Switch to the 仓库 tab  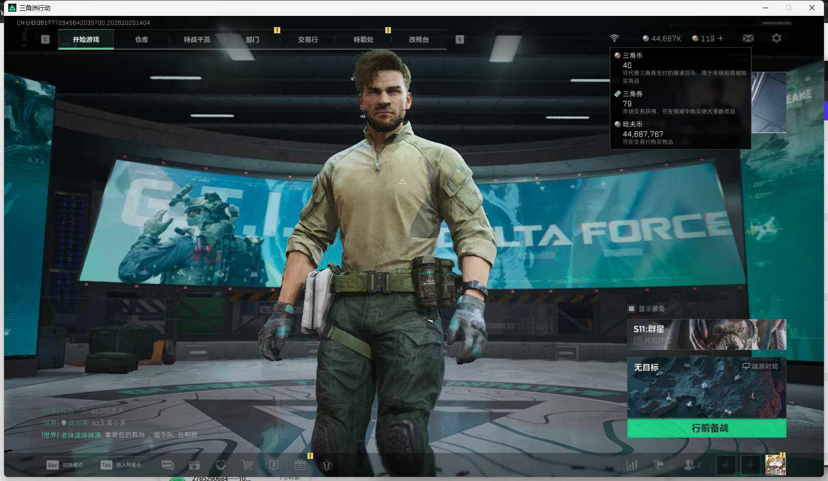tap(141, 39)
